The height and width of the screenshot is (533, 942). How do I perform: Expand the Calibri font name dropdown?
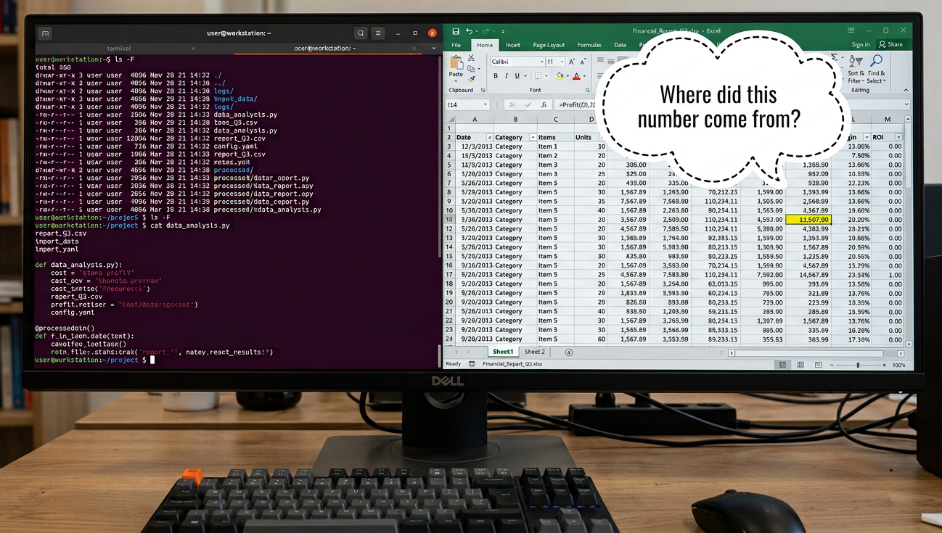541,62
